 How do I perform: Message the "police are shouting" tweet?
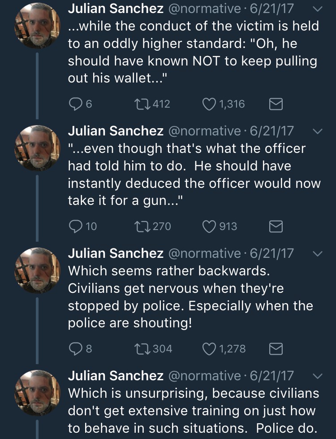click(276, 349)
